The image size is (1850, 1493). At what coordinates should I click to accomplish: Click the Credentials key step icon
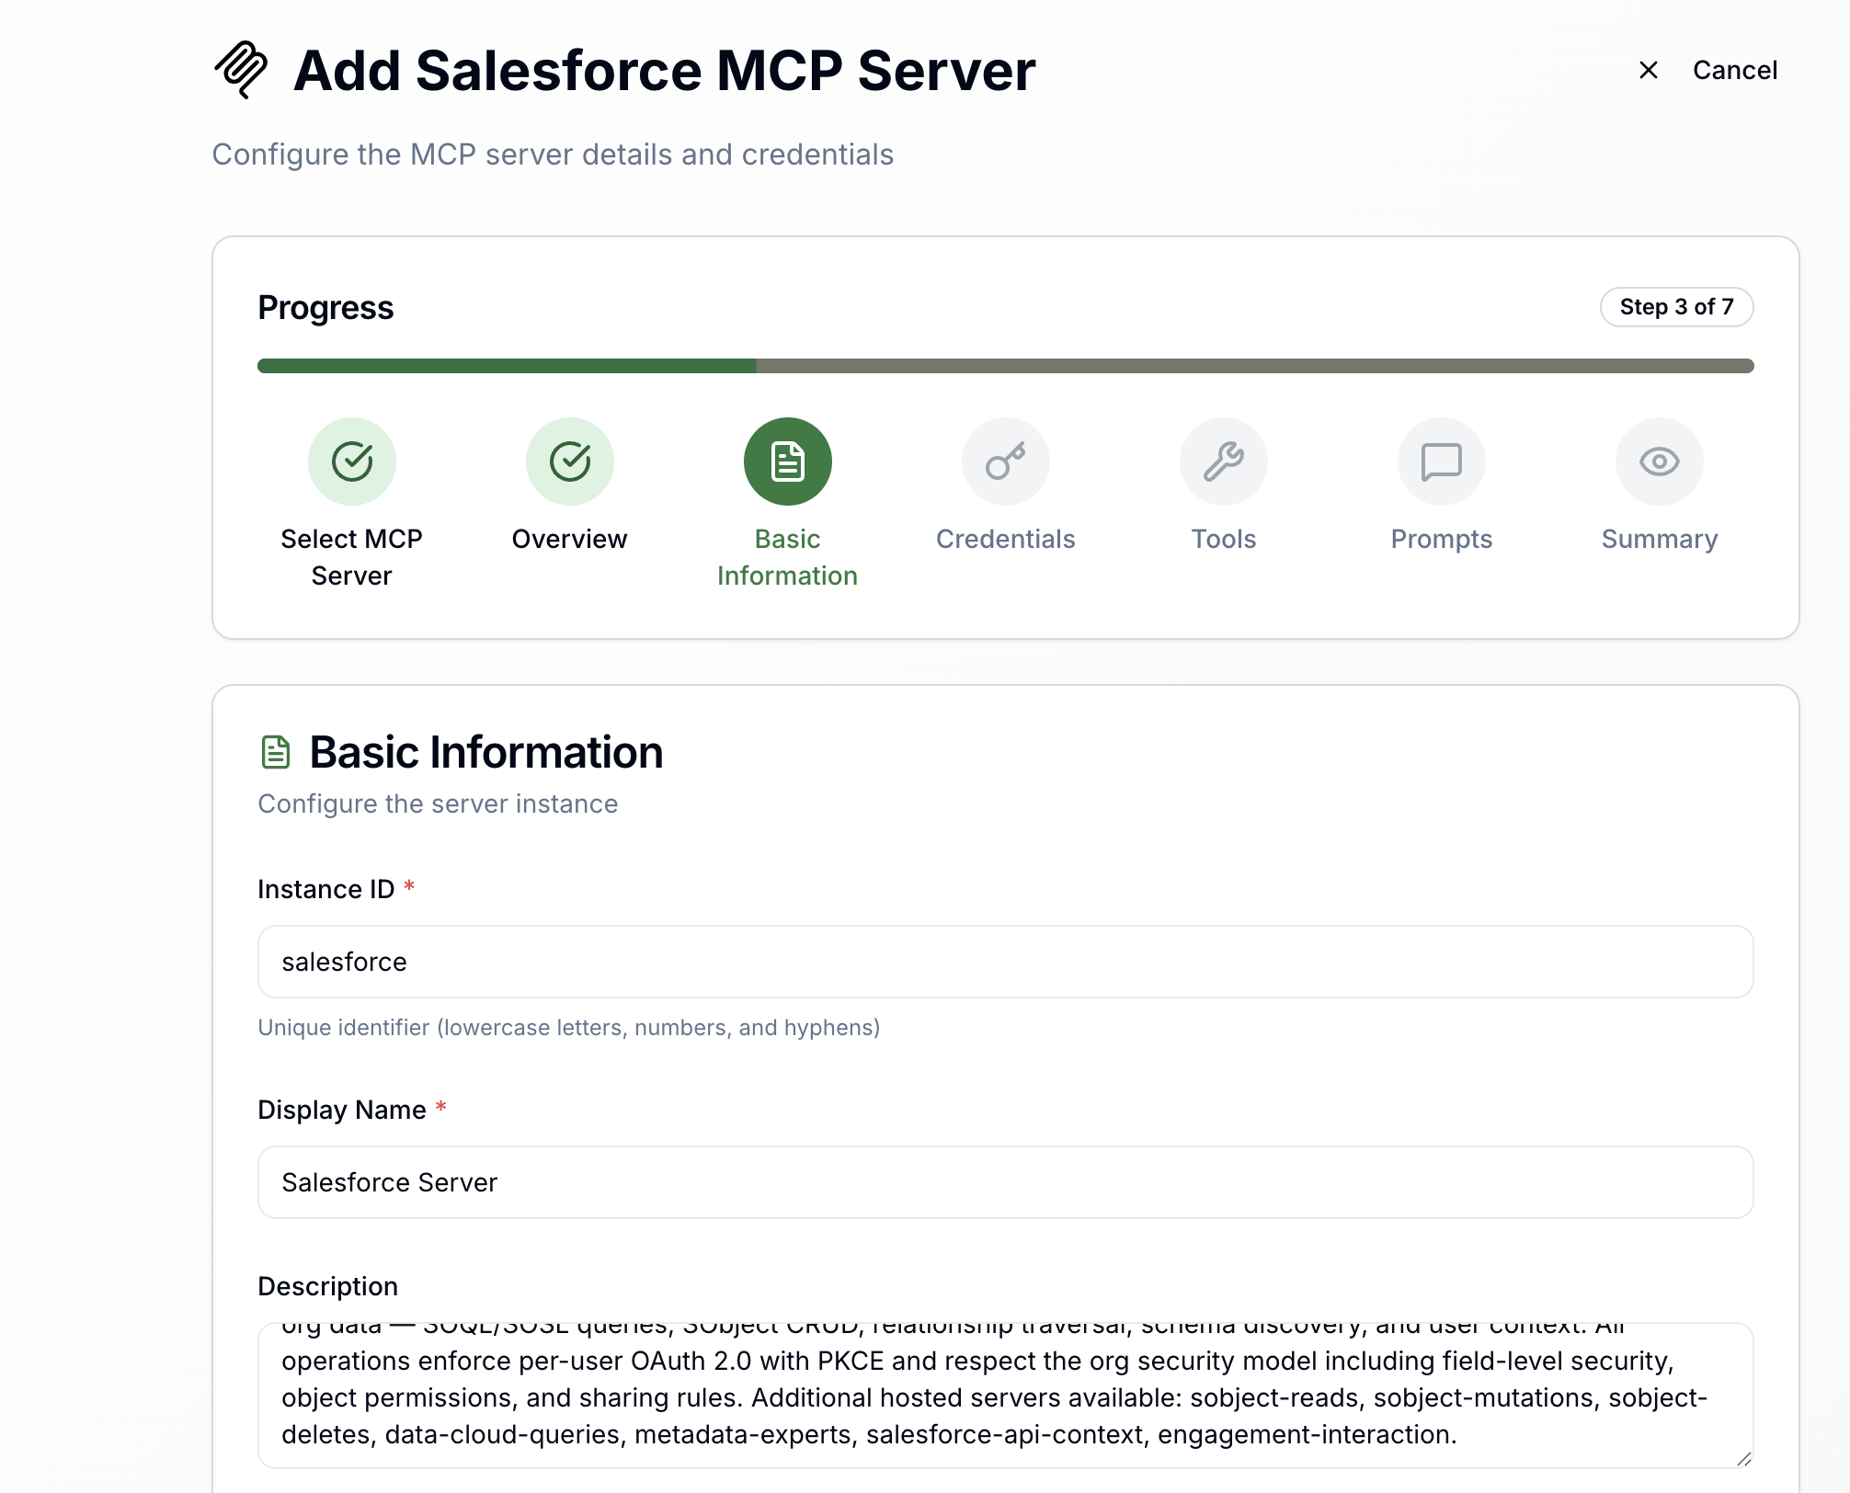point(1006,462)
